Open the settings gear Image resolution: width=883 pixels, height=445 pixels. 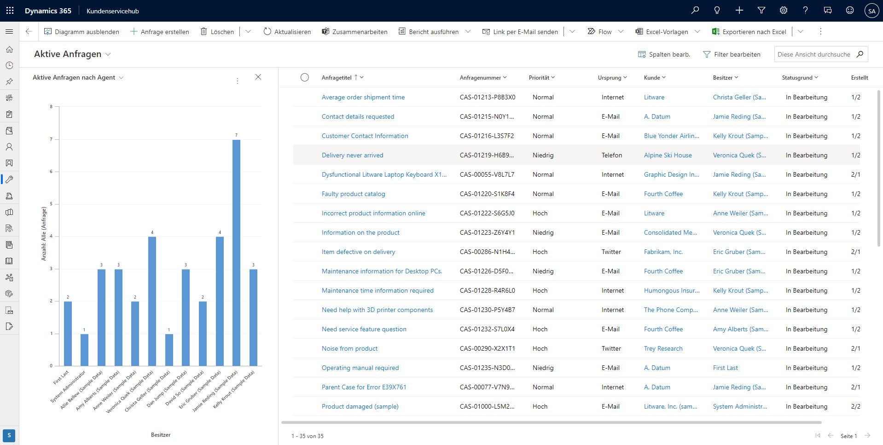click(784, 11)
